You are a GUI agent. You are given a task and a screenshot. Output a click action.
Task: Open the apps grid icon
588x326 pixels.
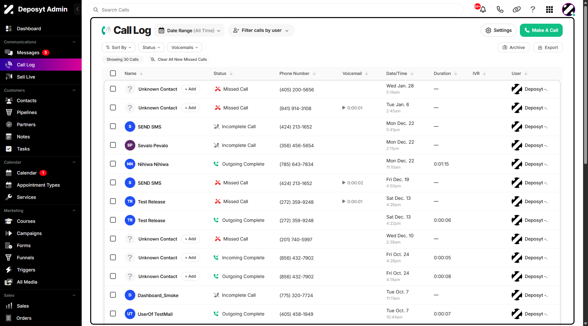click(549, 10)
